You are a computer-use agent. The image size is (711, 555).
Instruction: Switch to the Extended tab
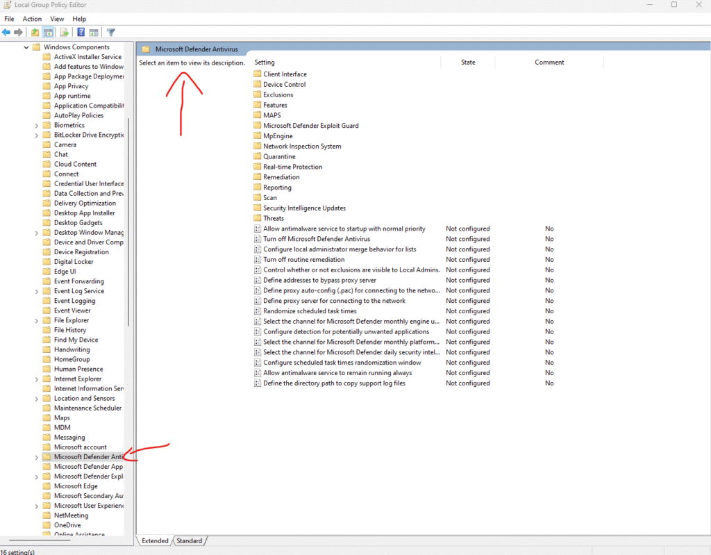coord(155,540)
